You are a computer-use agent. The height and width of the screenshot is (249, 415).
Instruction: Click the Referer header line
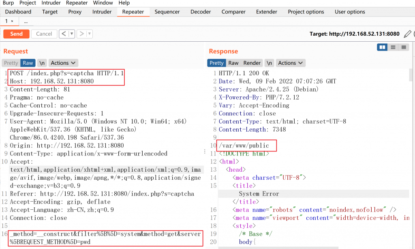tap(102, 194)
